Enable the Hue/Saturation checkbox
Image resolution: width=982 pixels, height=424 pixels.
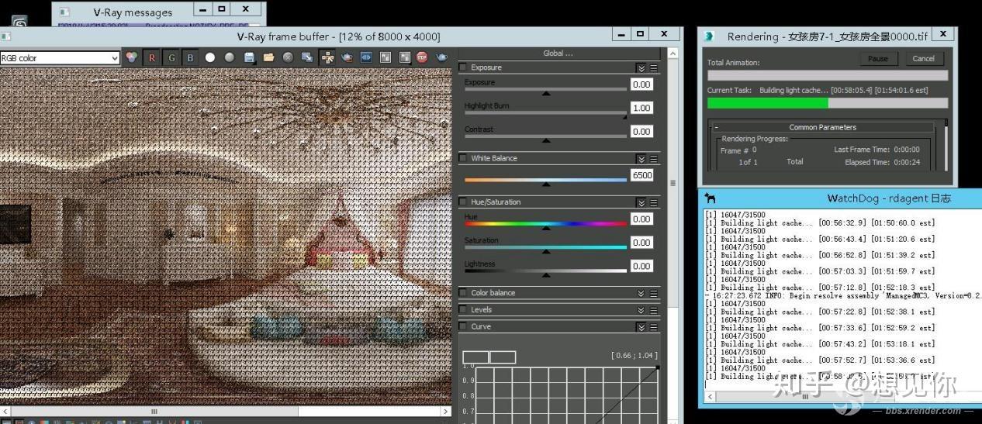(x=463, y=202)
